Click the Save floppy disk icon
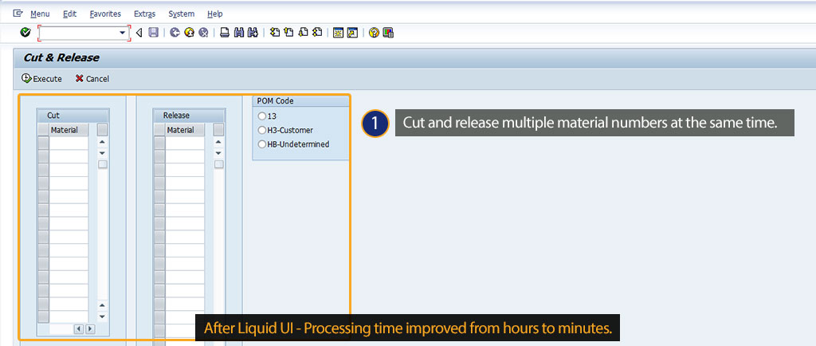Viewport: 816px width, 346px height. point(154,33)
